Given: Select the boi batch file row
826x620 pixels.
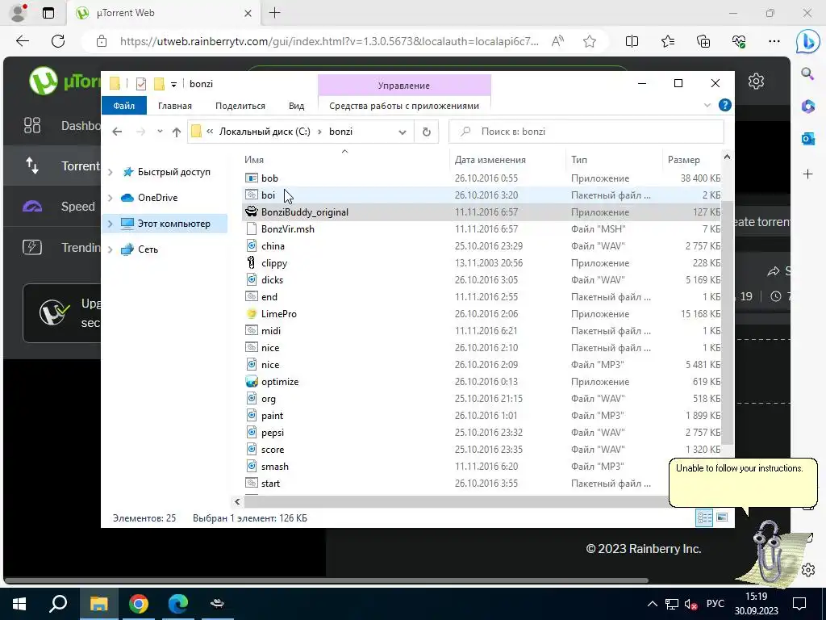Looking at the screenshot, I should (482, 195).
